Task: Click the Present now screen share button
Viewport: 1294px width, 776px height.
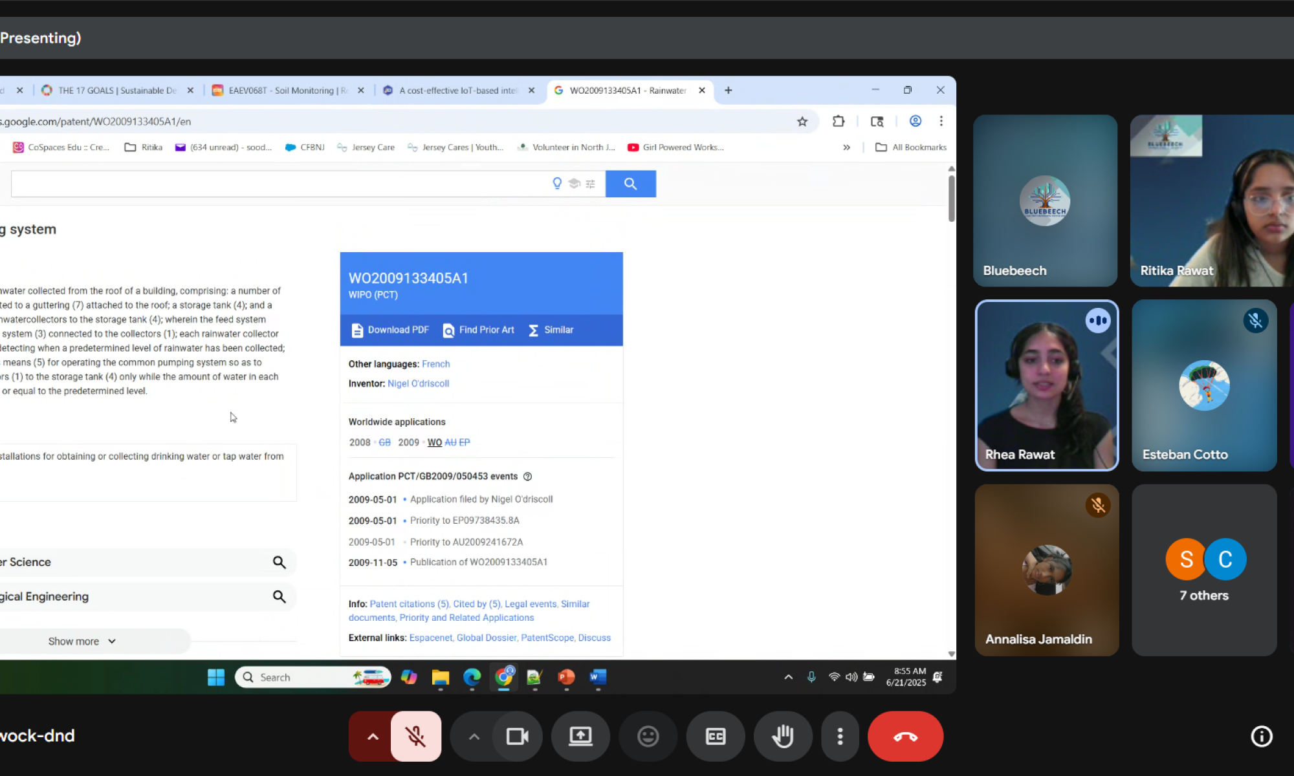Action: tap(580, 736)
